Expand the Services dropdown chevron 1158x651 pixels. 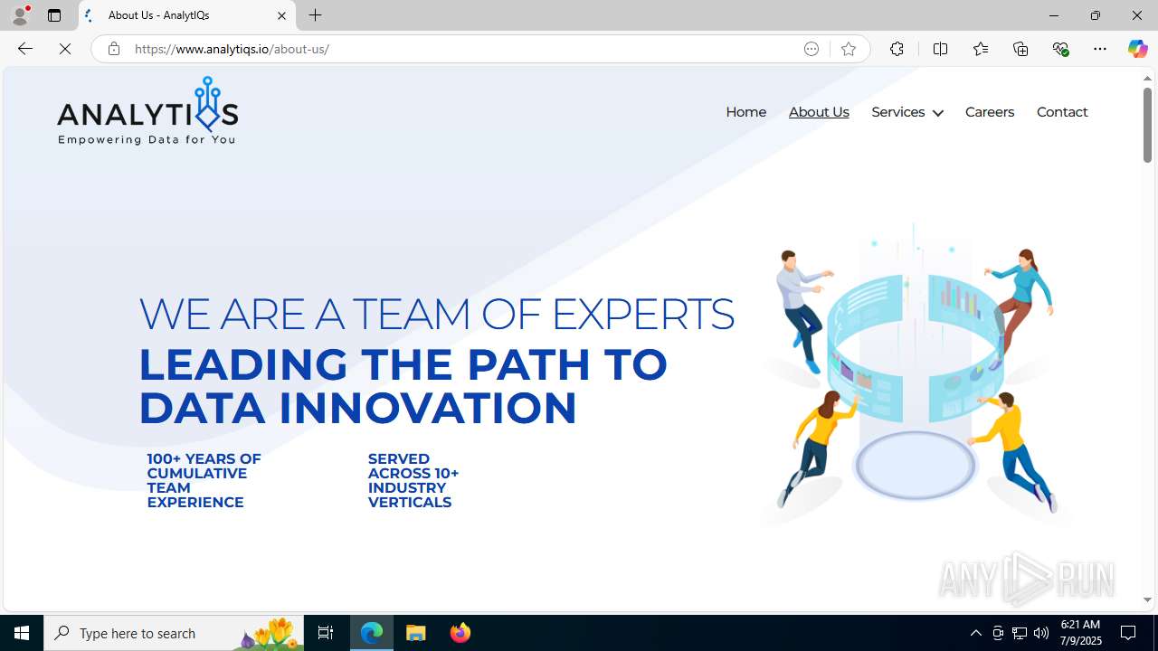click(x=937, y=113)
